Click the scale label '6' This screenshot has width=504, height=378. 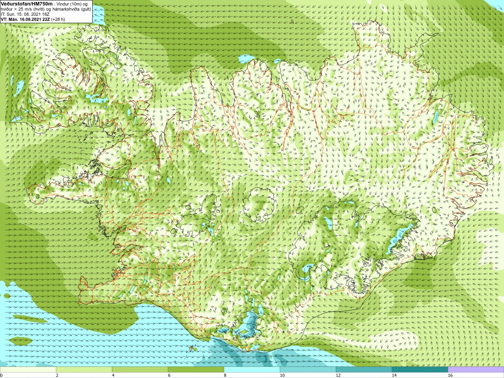[x=169, y=375]
